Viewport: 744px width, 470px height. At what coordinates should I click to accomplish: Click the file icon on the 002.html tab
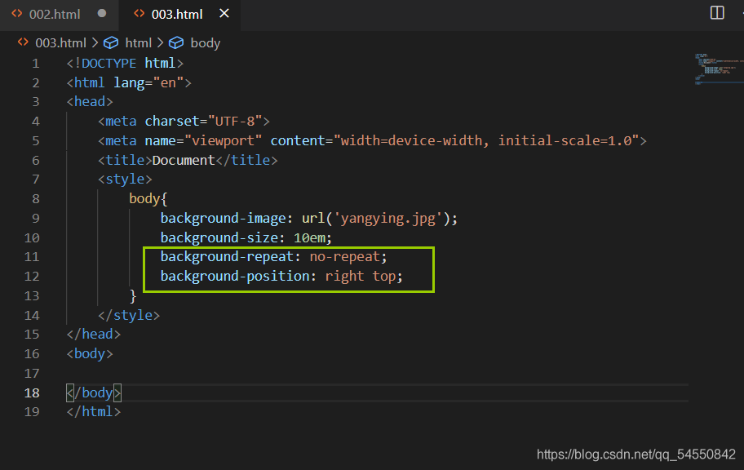[17, 14]
